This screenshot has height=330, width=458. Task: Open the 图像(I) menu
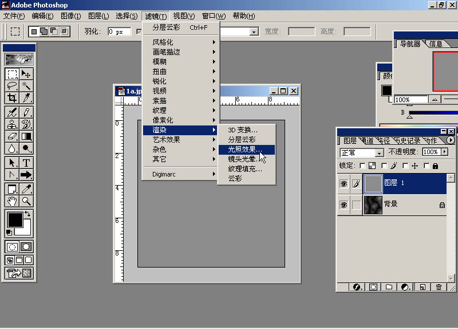(70, 16)
